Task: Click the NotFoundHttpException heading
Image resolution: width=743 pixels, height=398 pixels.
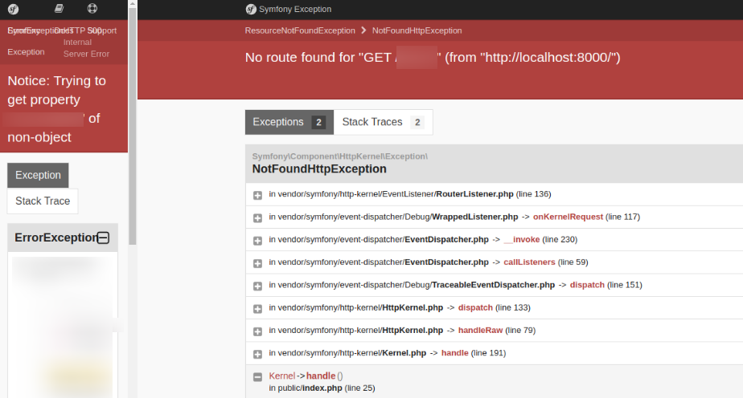Action: pos(319,169)
